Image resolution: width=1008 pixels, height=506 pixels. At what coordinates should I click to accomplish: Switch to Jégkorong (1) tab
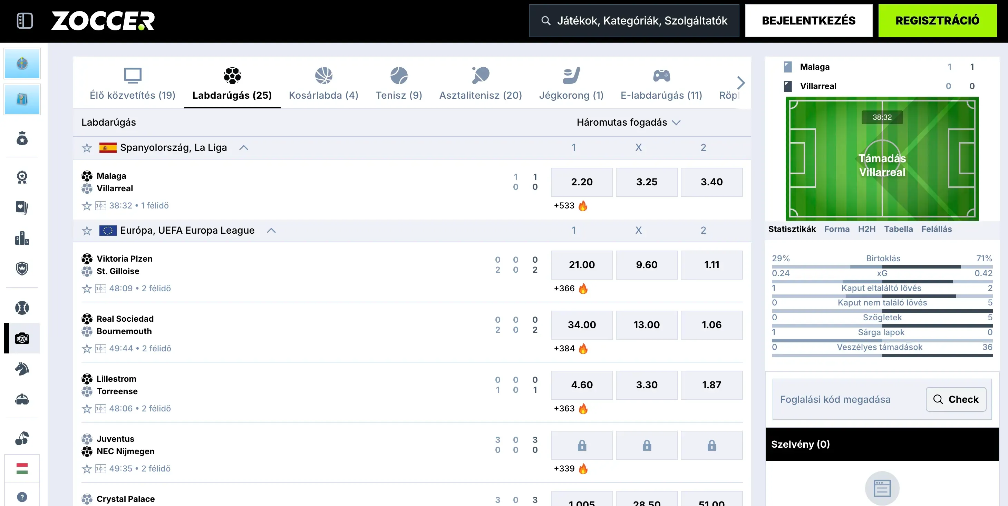(x=571, y=83)
